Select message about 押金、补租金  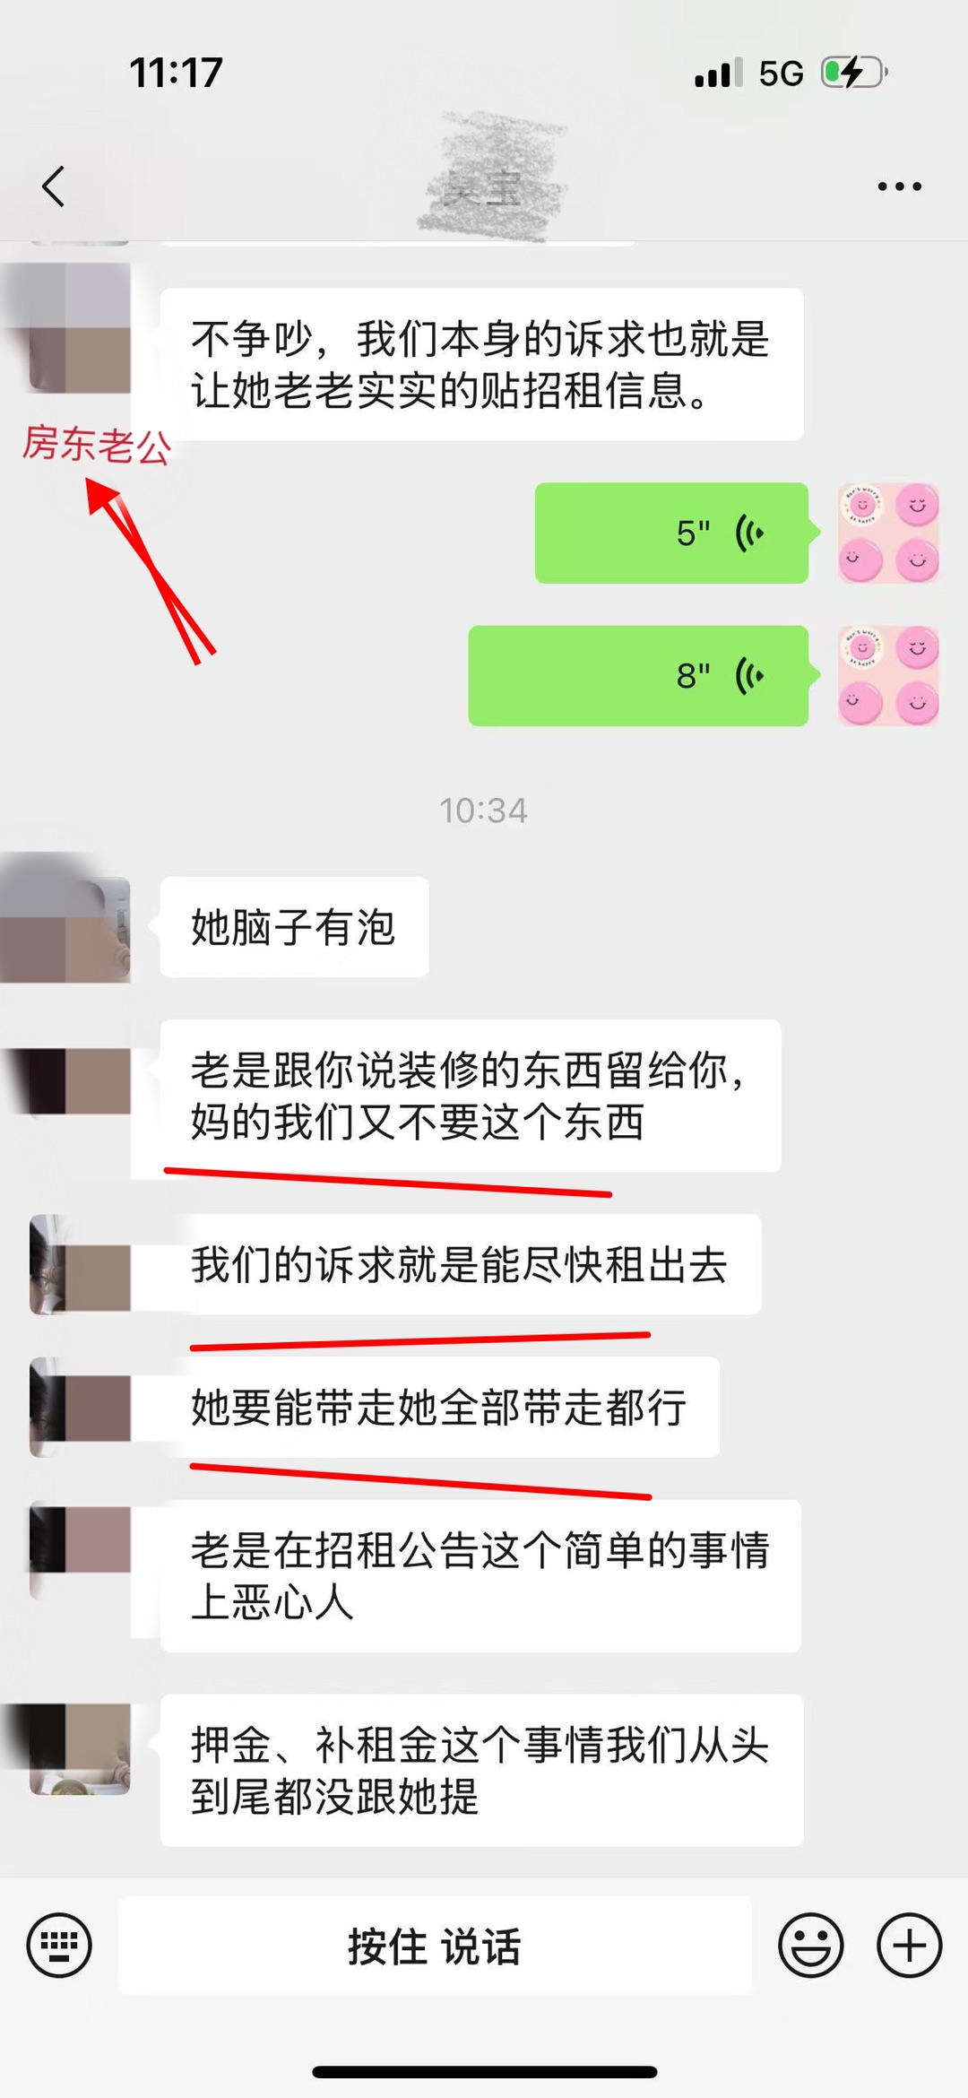481,1770
